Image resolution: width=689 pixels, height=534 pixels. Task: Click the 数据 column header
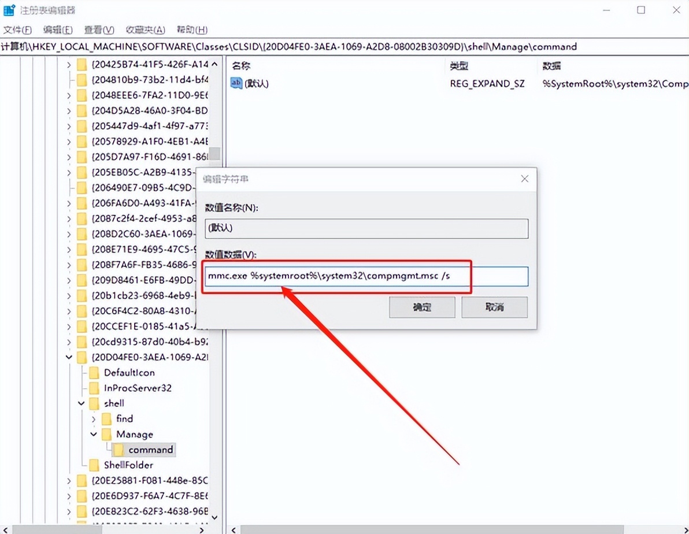click(x=551, y=66)
